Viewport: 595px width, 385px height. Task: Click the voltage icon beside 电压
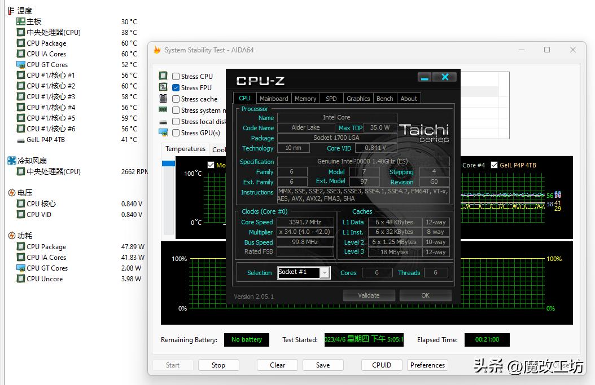[12, 193]
